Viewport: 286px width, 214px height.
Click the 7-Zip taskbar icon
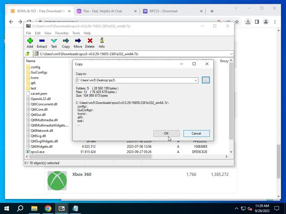(61, 208)
